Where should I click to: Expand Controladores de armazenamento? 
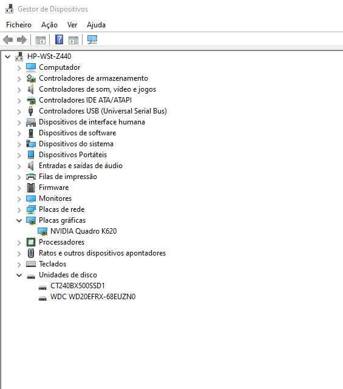19,79
